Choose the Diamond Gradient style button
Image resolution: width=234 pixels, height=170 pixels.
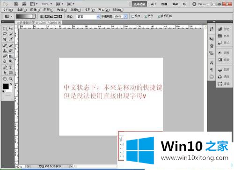[60, 16]
